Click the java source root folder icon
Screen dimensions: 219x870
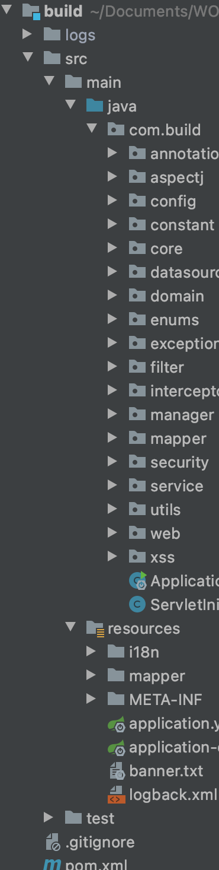(x=95, y=106)
